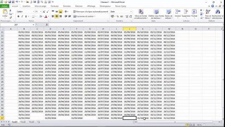Toggle align text right

[61, 16]
